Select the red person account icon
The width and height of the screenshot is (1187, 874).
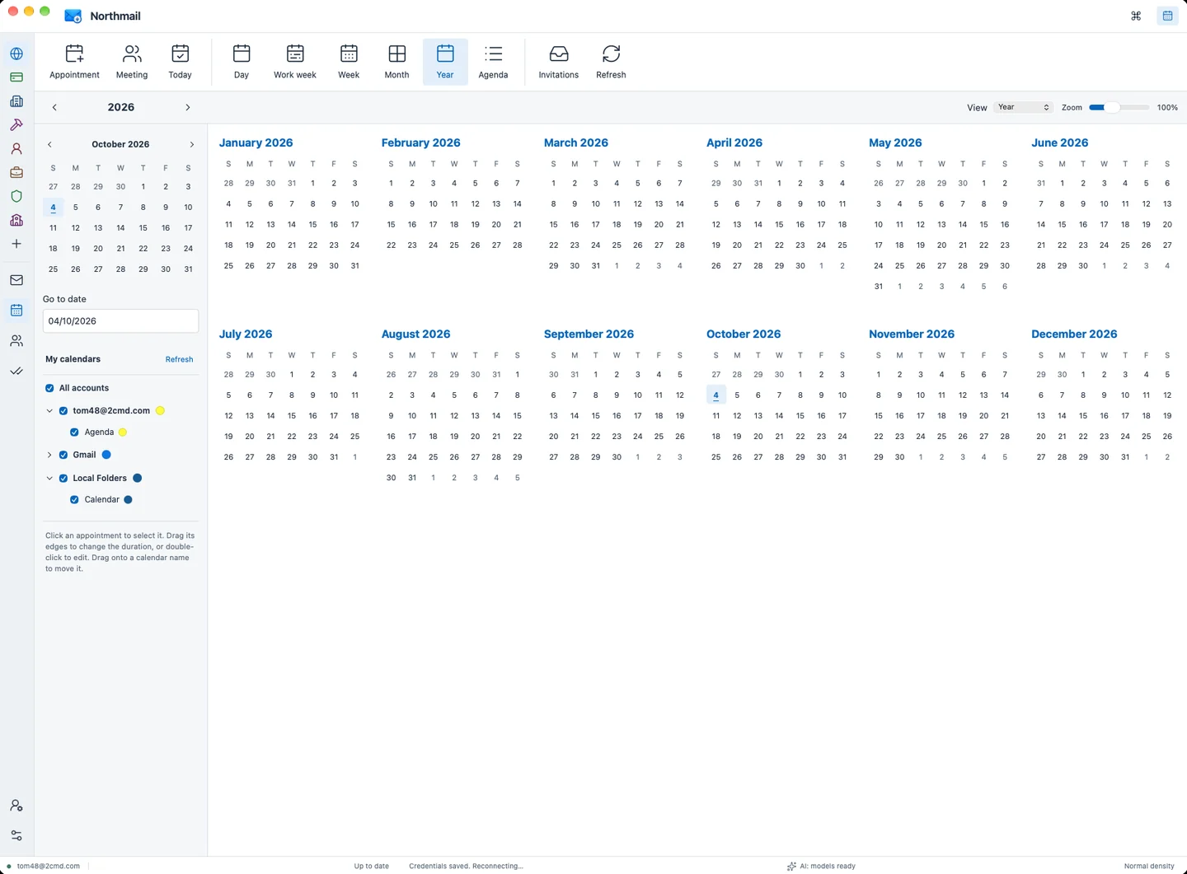click(x=16, y=149)
